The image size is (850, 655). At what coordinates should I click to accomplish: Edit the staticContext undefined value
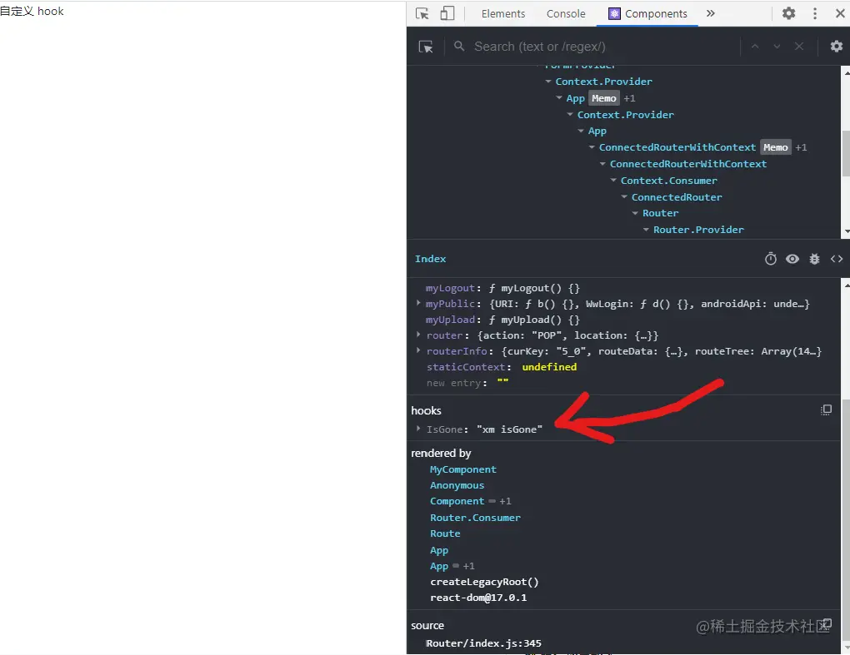click(549, 367)
